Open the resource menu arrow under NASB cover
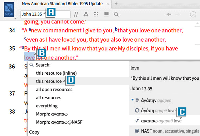 point(15,19)
